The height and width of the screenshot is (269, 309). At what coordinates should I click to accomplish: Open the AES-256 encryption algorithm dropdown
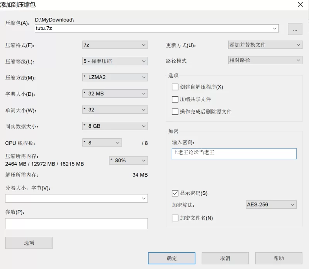click(x=271, y=205)
